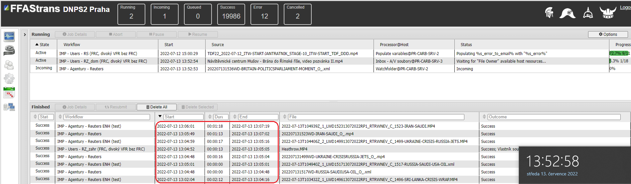Screen dimensions: 631x184
Task: Click the Outcome filter field
Action: pyautogui.click(x=554, y=117)
